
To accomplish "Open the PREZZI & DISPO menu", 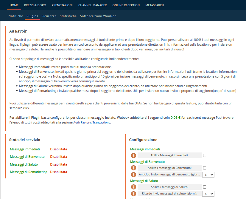I will 35,5.
